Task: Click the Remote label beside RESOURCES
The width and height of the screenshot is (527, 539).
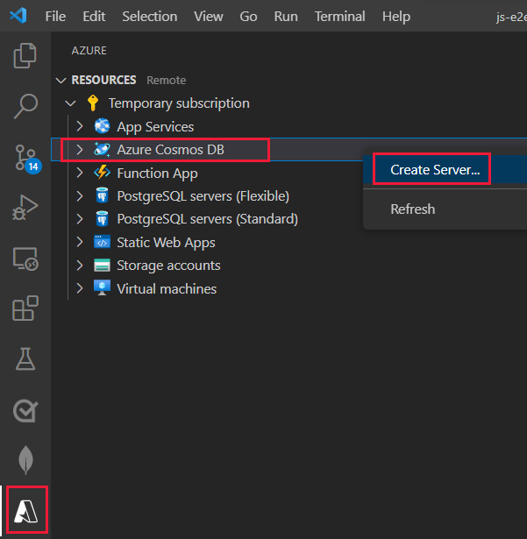Action: pos(166,81)
